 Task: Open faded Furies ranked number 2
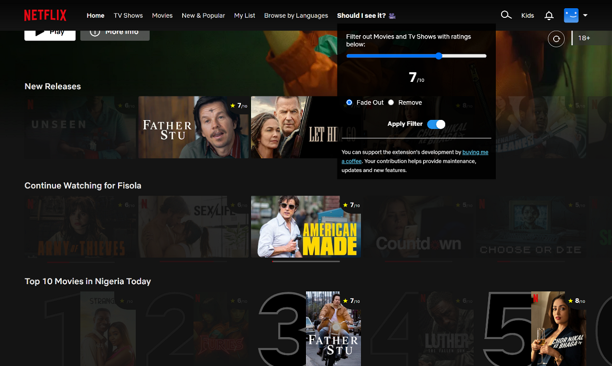(x=221, y=328)
